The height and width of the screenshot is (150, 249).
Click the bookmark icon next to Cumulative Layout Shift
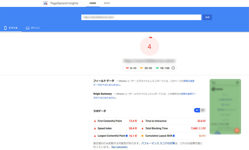pos(174,136)
